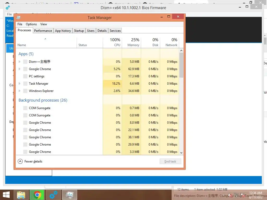The image size is (267, 200).
Task: Open the Options menu in Task Manager
Action: point(31,24)
